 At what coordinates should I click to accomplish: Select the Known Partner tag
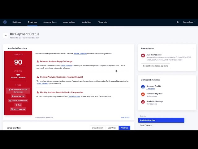pos(18,96)
